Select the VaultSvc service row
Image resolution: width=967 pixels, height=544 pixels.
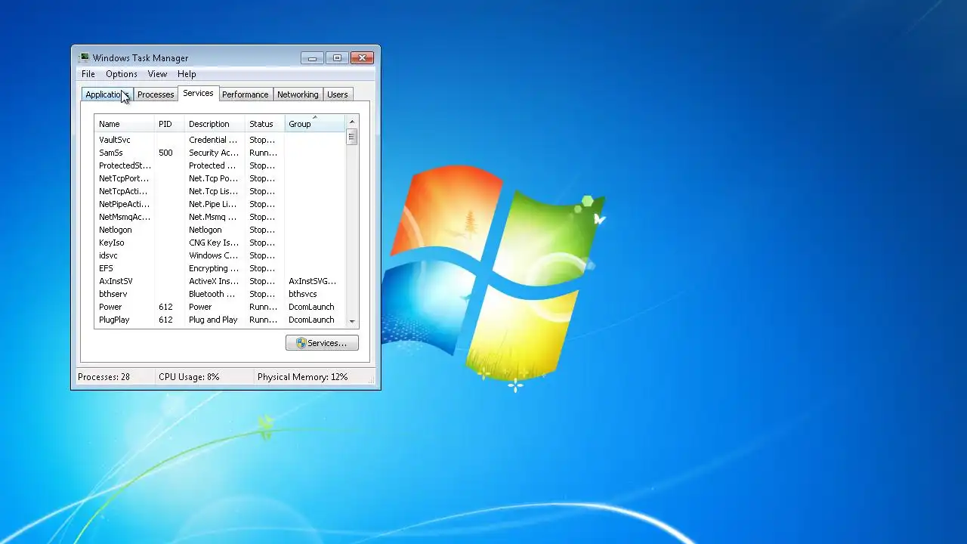pos(220,140)
